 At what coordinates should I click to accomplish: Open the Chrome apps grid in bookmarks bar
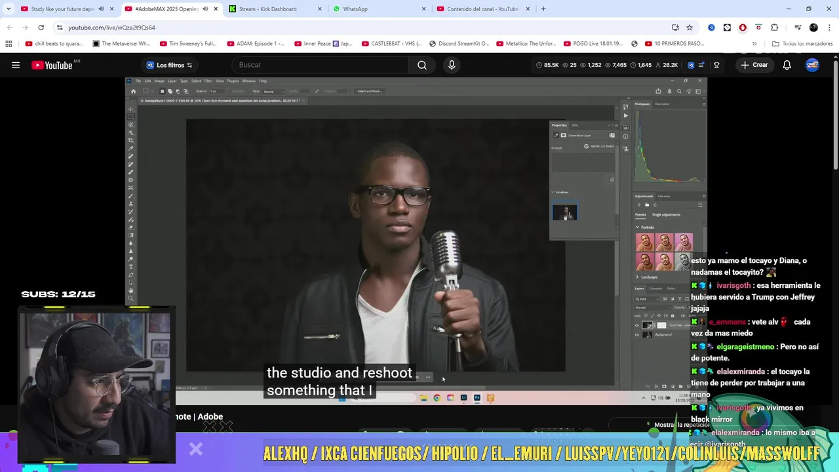(9, 44)
